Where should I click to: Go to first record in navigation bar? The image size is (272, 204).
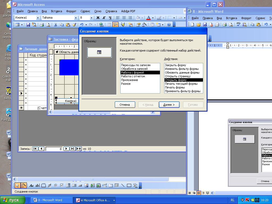[x=35, y=149]
